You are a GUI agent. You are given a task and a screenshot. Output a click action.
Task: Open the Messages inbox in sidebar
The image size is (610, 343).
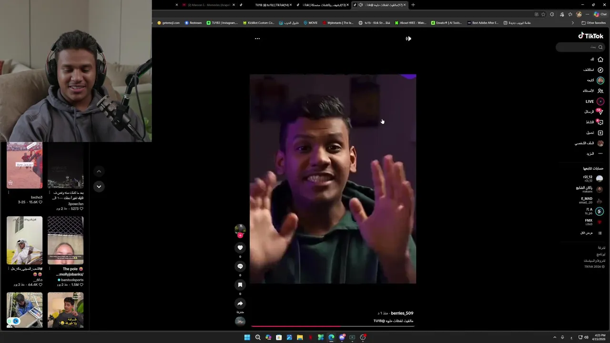[594, 112]
